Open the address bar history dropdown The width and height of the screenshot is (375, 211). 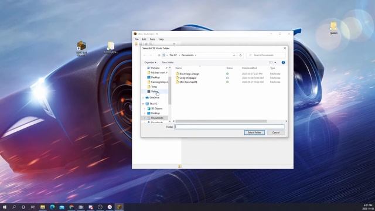(234, 55)
